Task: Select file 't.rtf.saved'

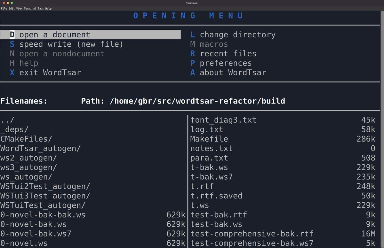Action: point(216,196)
